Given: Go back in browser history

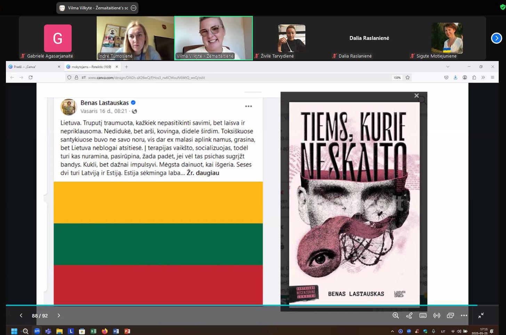Looking at the screenshot, I should tap(12, 77).
